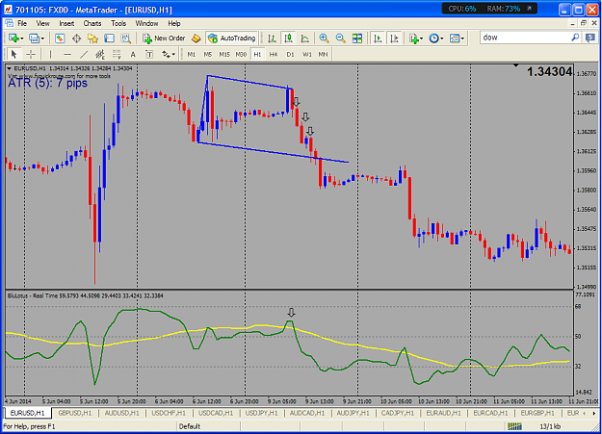The width and height of the screenshot is (602, 434).
Task: Launch MetaEditor with the yellow book icon
Action: tap(196, 38)
